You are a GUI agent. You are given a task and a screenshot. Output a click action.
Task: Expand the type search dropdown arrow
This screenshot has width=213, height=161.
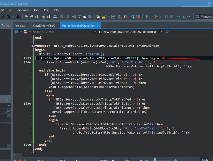pyautogui.click(x=95, y=32)
